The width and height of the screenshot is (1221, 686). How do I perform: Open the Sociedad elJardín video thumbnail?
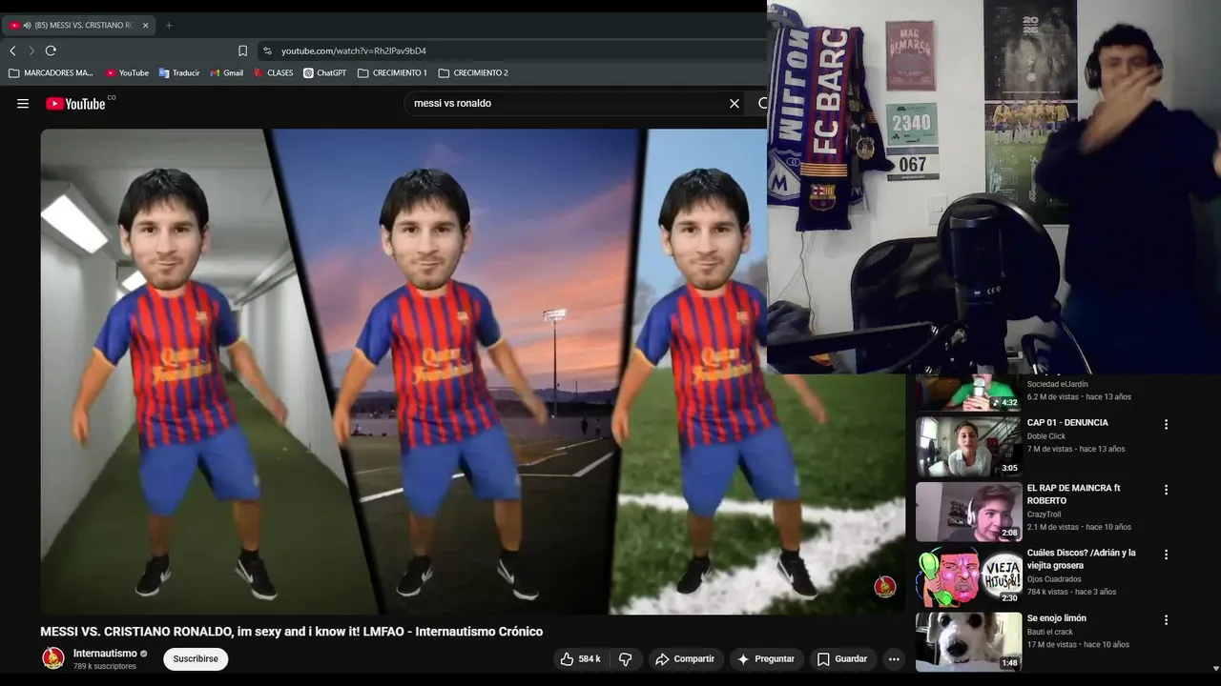click(x=968, y=393)
